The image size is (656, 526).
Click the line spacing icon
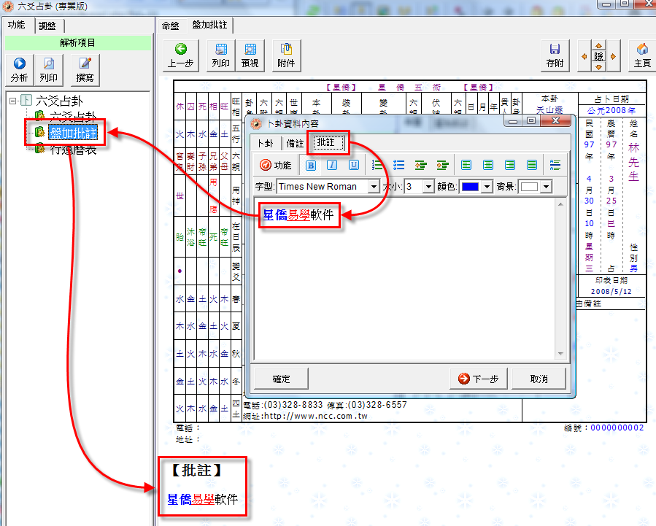click(x=555, y=165)
